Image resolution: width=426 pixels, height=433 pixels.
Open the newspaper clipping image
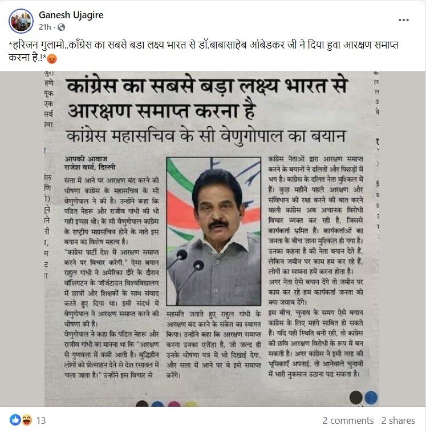tap(213, 239)
